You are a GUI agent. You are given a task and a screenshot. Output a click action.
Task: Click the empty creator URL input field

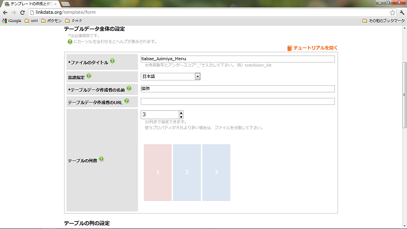[238, 101]
